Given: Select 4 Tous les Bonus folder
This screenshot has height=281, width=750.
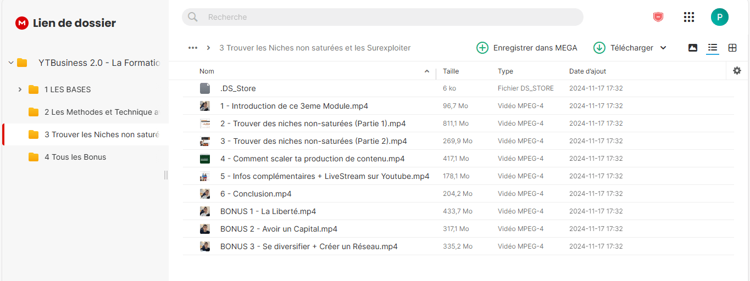Looking at the screenshot, I should (x=75, y=157).
